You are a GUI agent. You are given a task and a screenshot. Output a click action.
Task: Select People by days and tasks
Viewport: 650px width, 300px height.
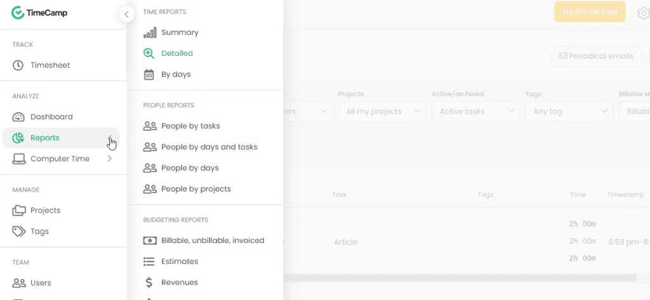pyautogui.click(x=209, y=147)
